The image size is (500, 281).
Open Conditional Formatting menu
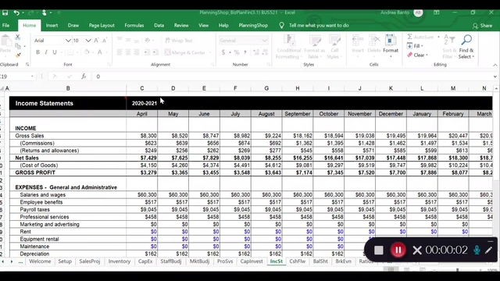[289, 47]
